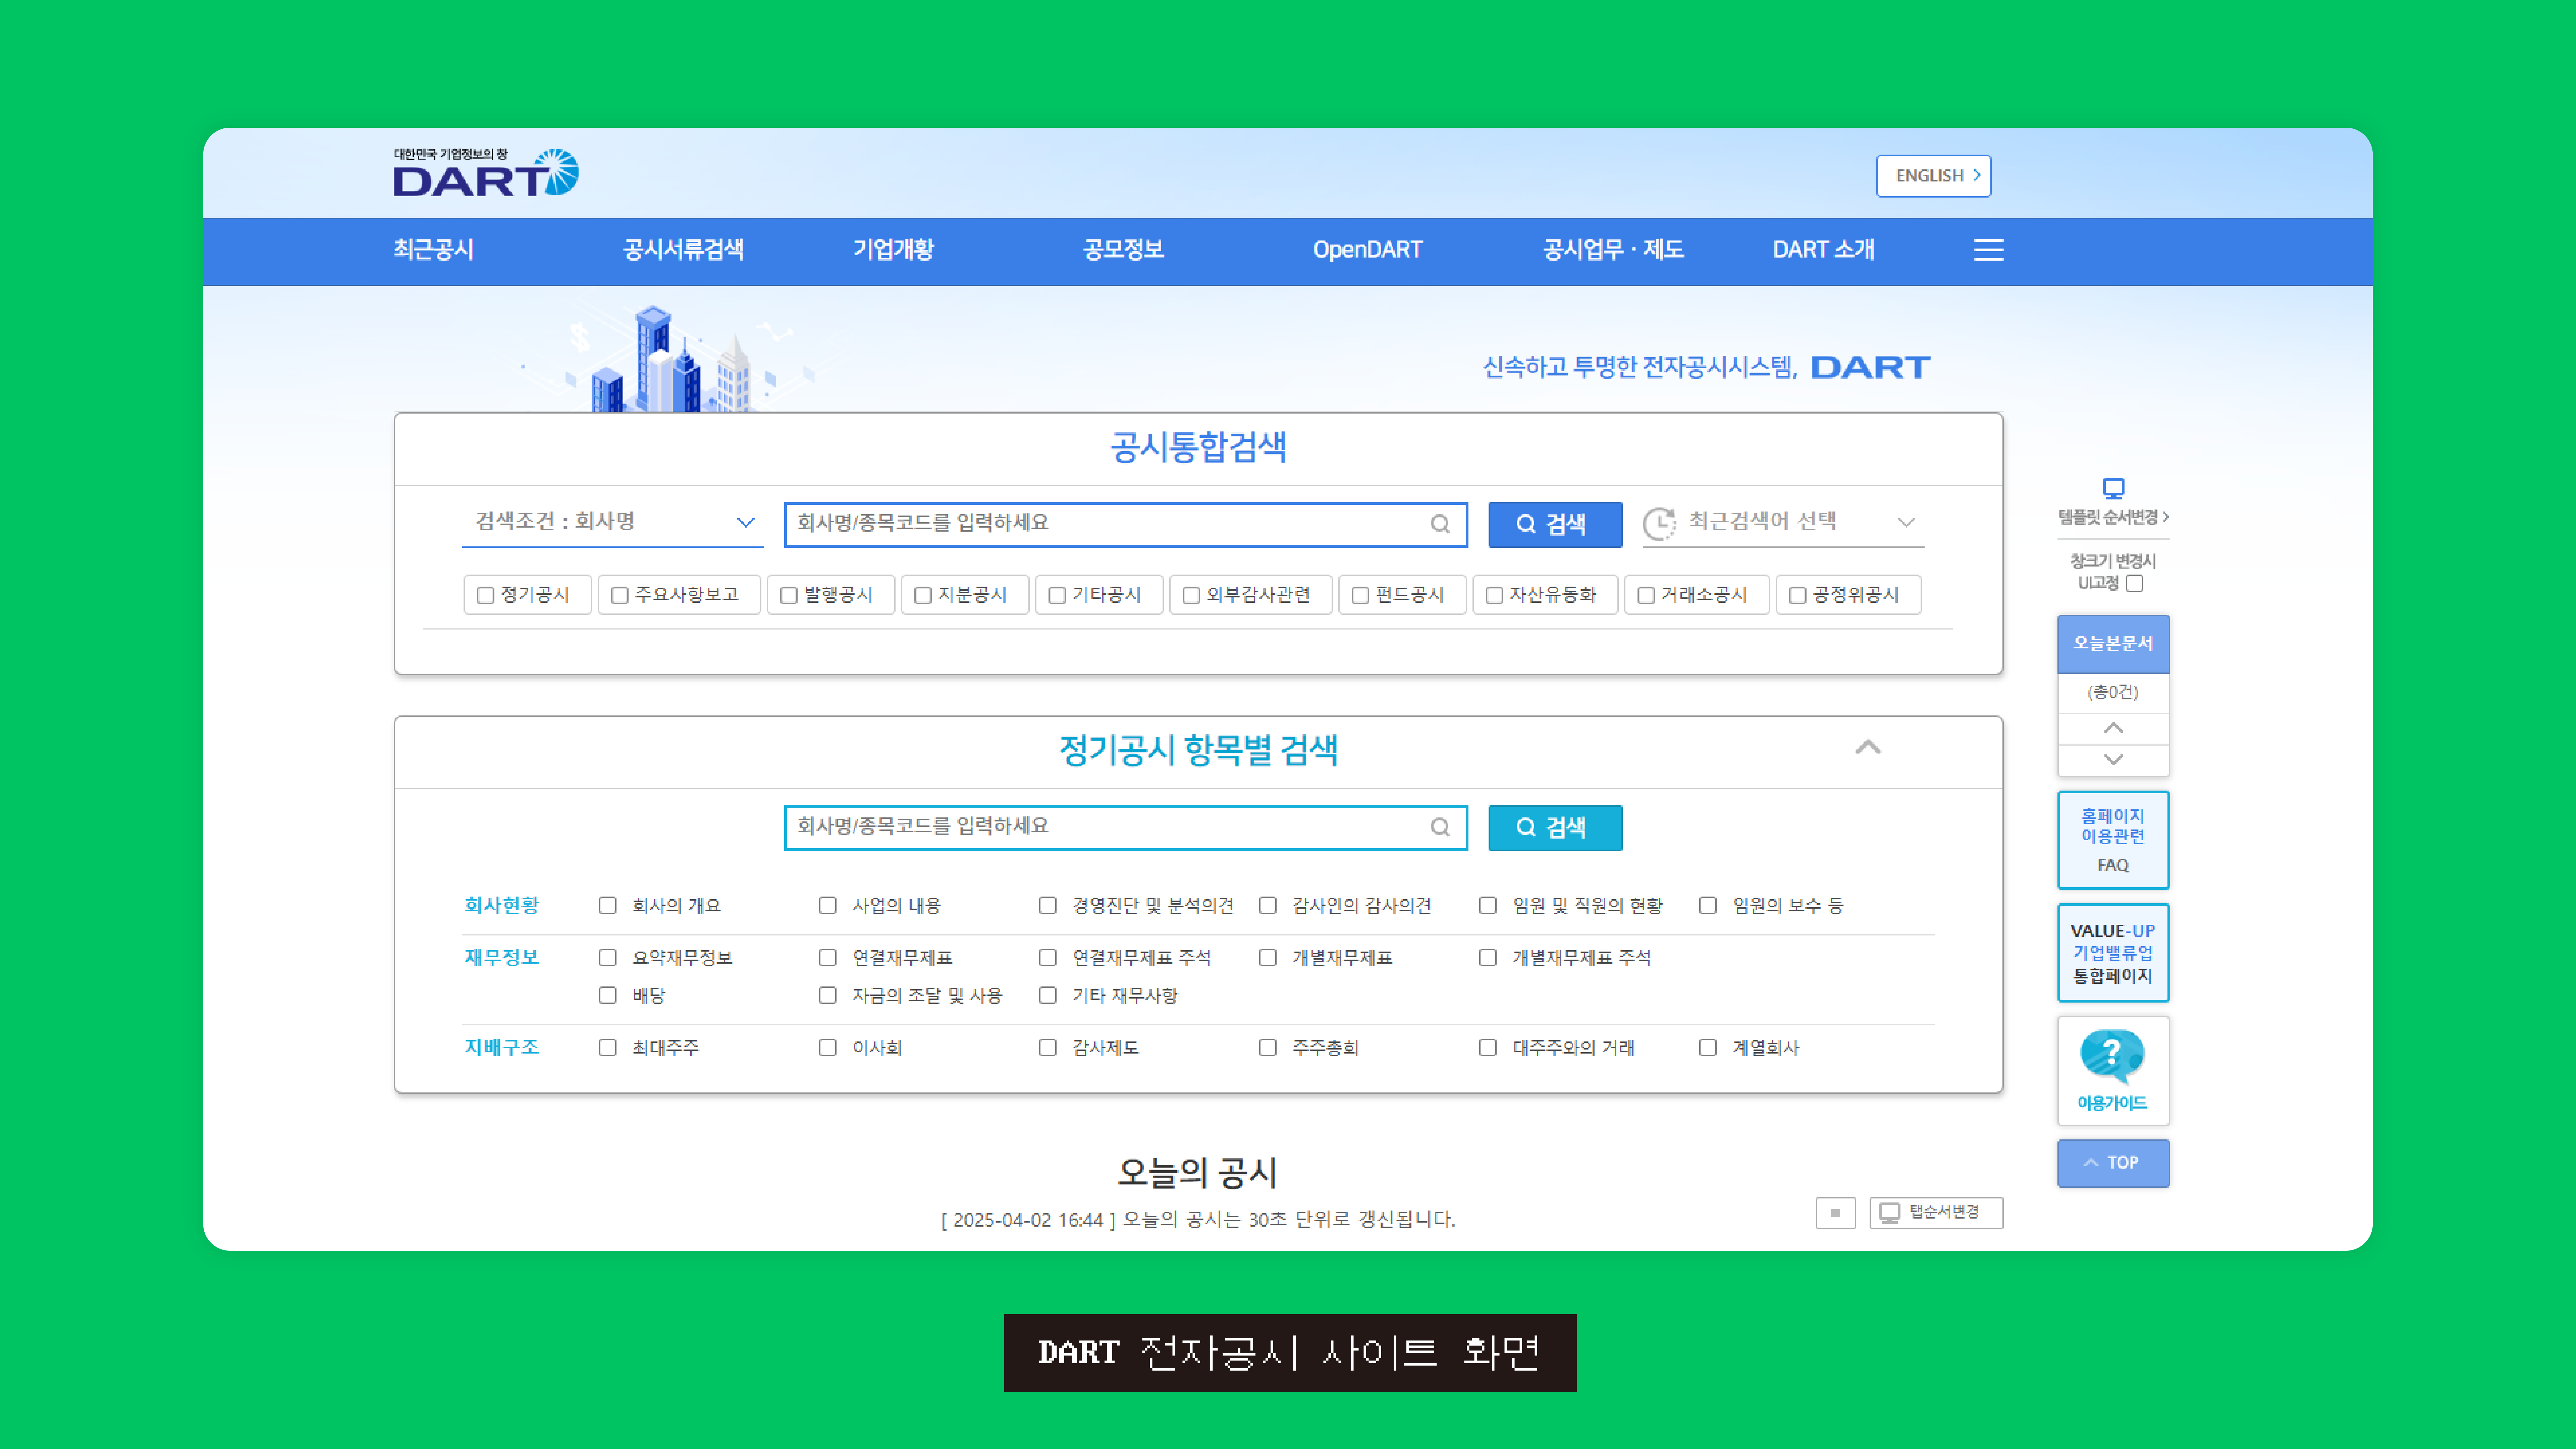Check the 공정위공시 checkbox
Screen dimensions: 2576x1449
pyautogui.click(x=1798, y=595)
